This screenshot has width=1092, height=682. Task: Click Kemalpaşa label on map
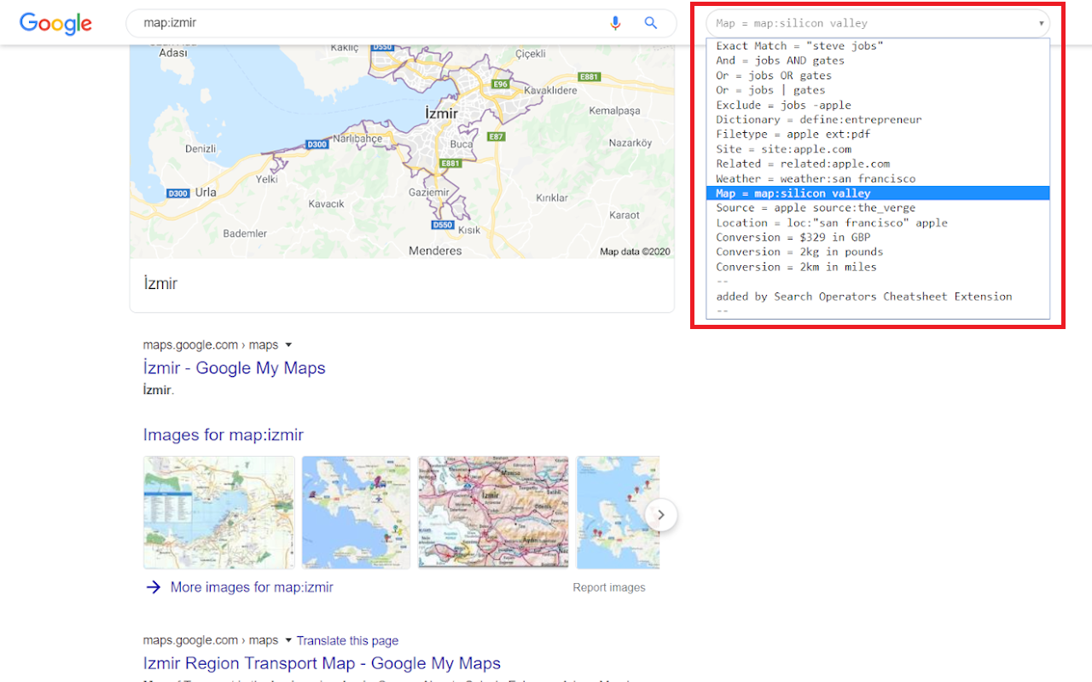click(x=614, y=111)
